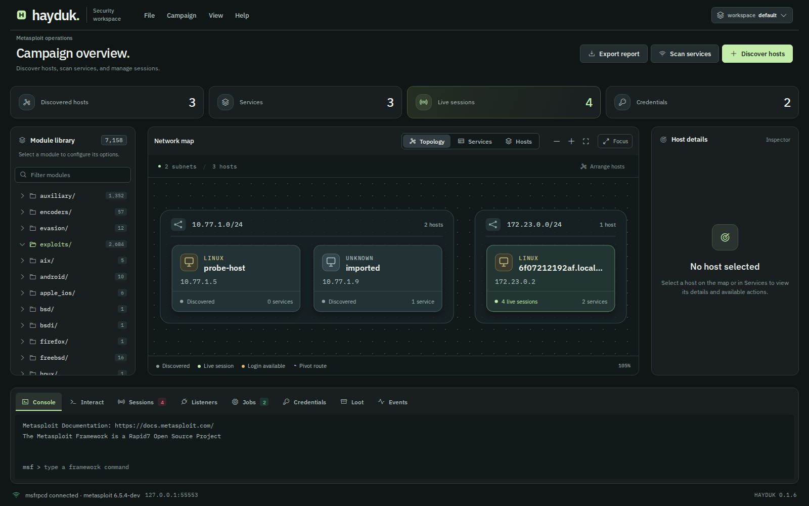Click Arrange hosts in the network map
Image resolution: width=809 pixels, height=506 pixels.
[x=602, y=166]
